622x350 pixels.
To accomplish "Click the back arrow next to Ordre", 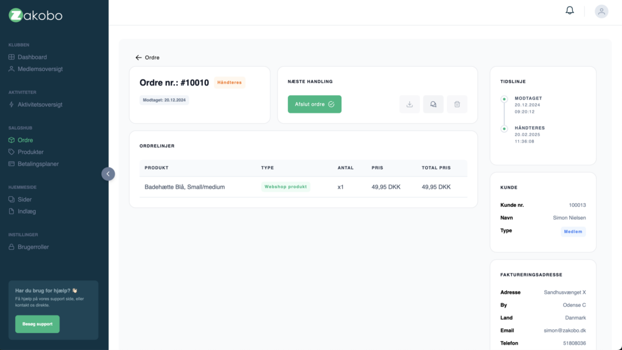I will click(138, 58).
